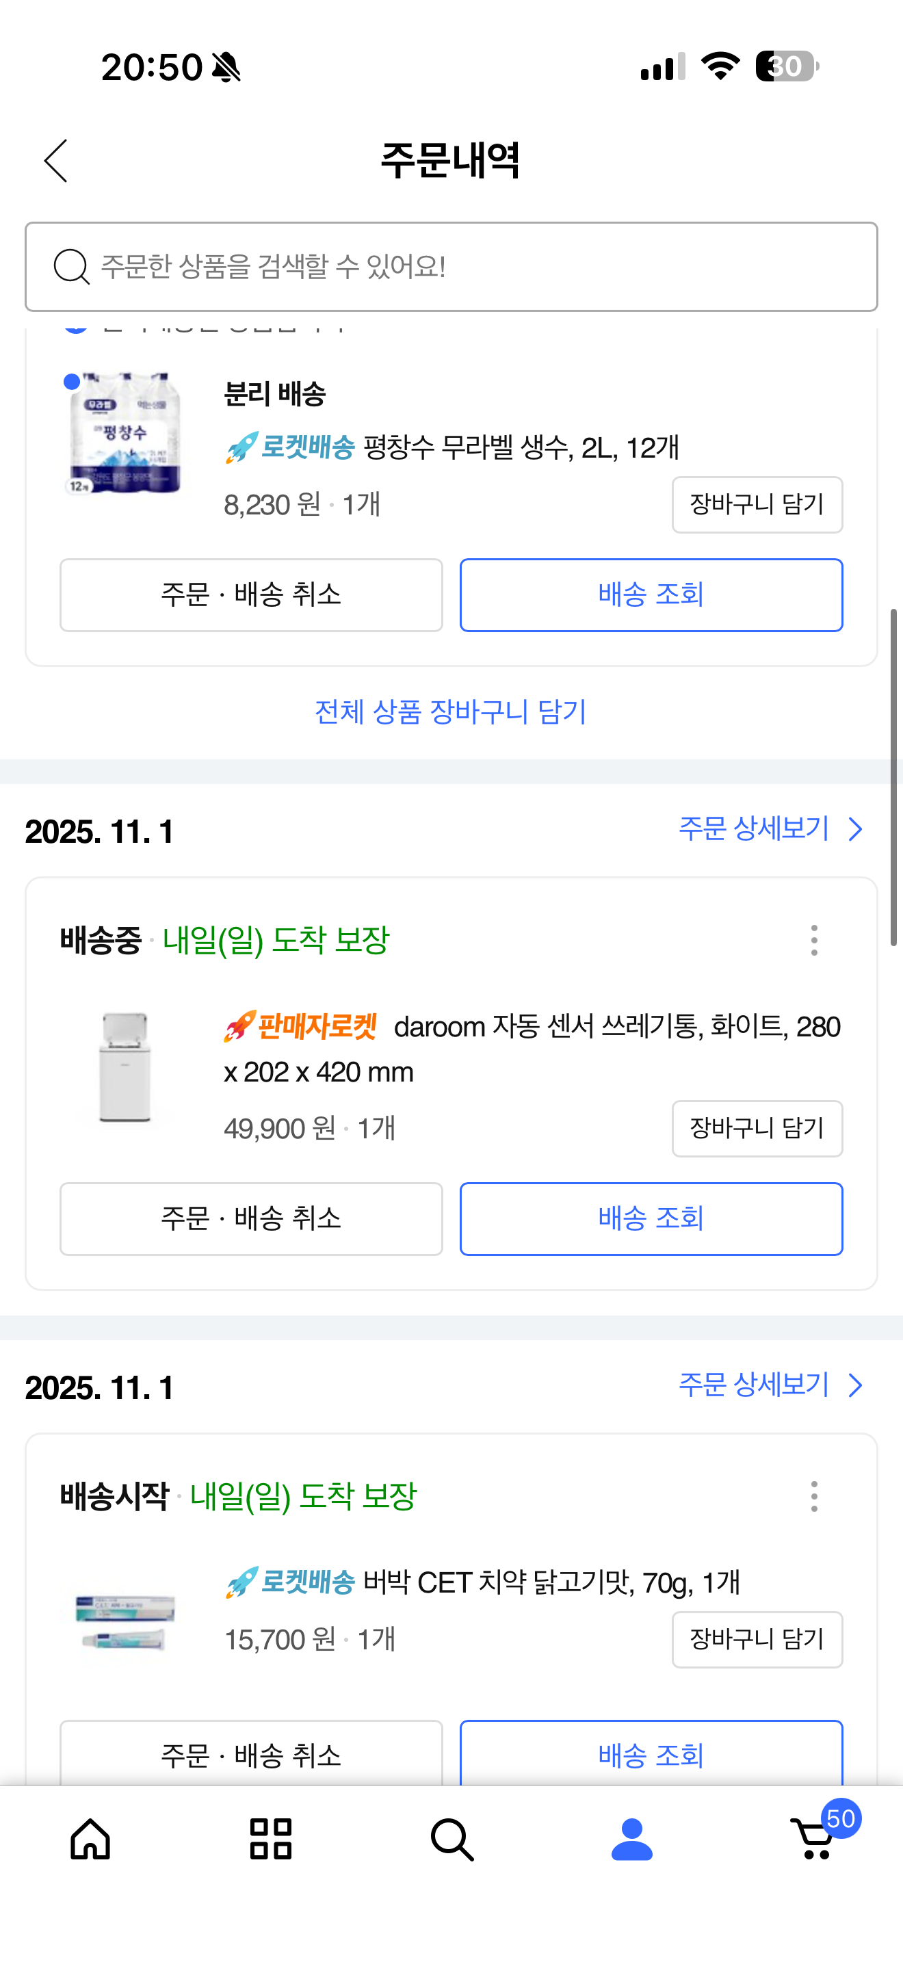Viewport: 903px width, 1962px height.
Task: Expand 주문 상세보기 for the toothpaste order
Action: point(770,1385)
